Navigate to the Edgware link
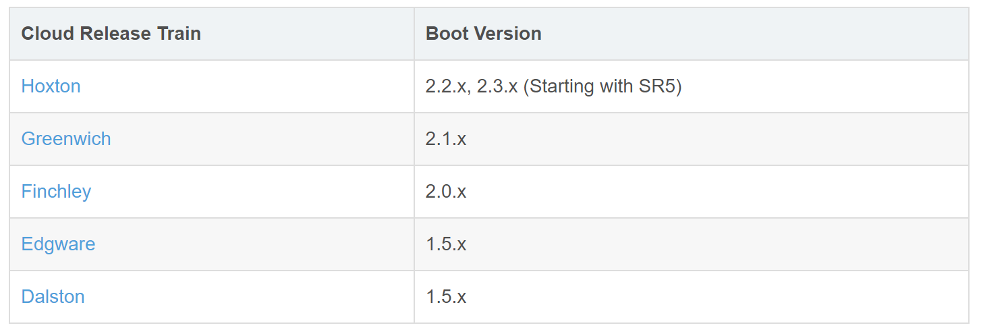The width and height of the screenshot is (981, 336). (x=58, y=244)
